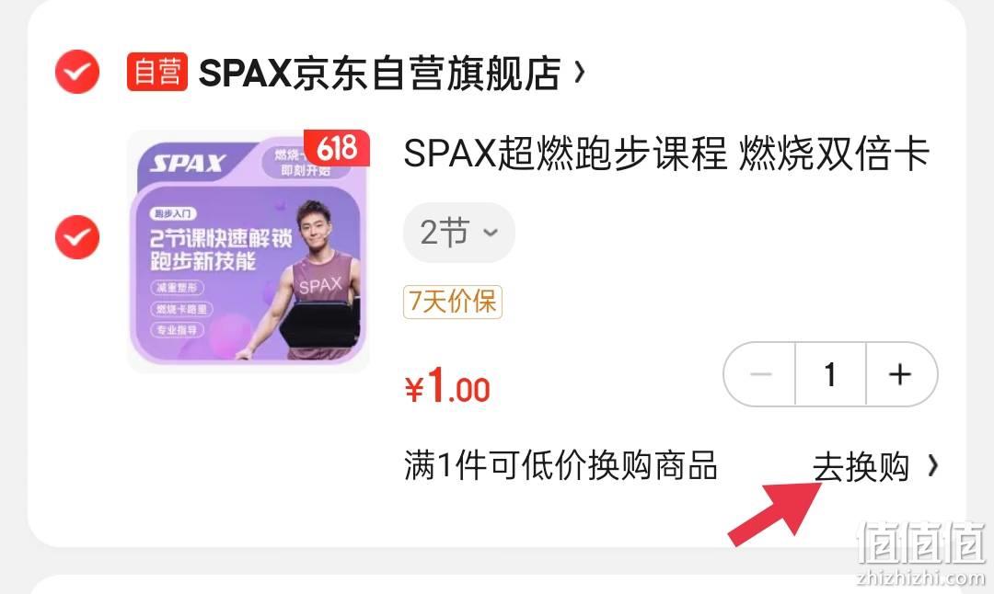This screenshot has height=594, width=994.
Task: Click the chevron next to 去换购
Action: 931,467
